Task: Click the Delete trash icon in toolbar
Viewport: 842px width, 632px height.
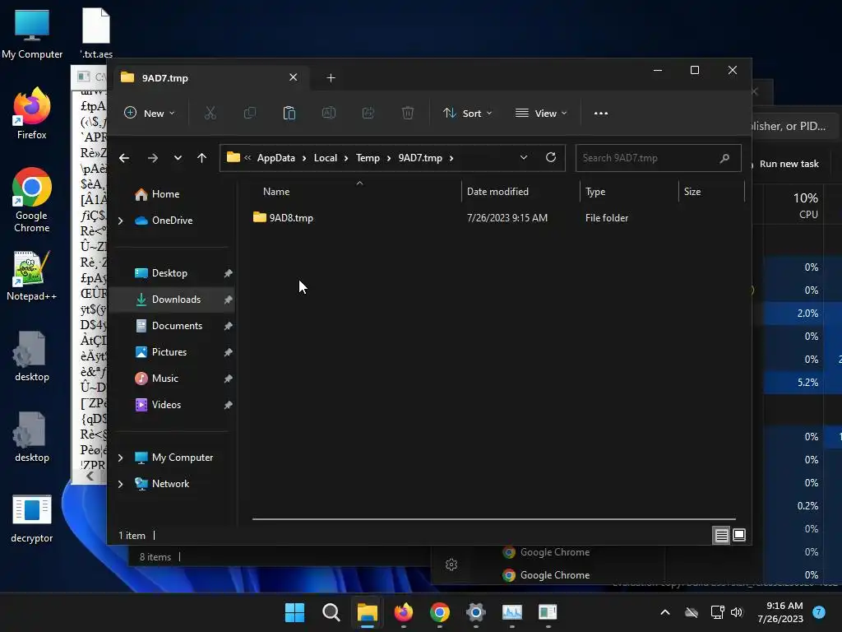Action: (x=408, y=114)
